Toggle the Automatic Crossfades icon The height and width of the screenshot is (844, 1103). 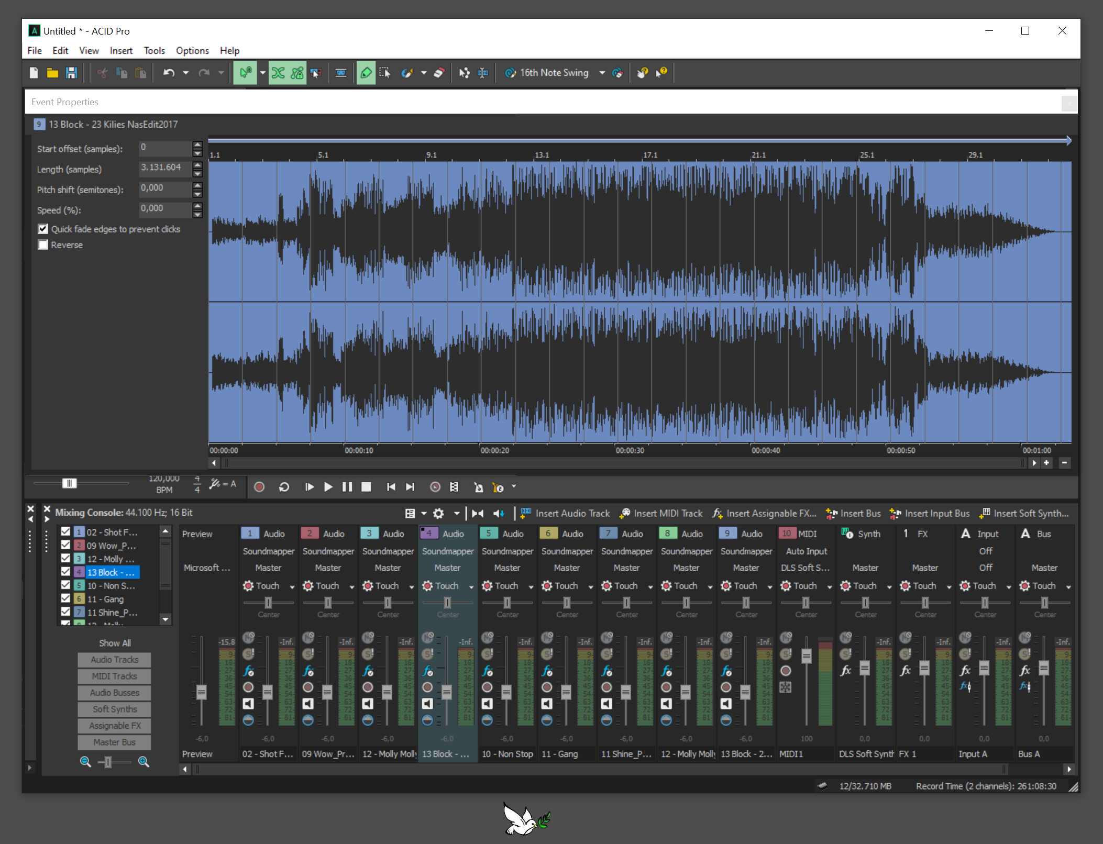(x=278, y=73)
